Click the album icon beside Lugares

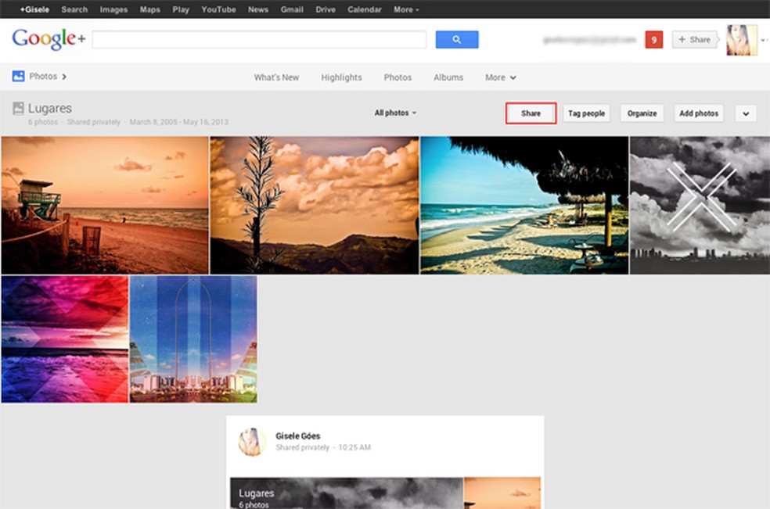click(x=18, y=109)
